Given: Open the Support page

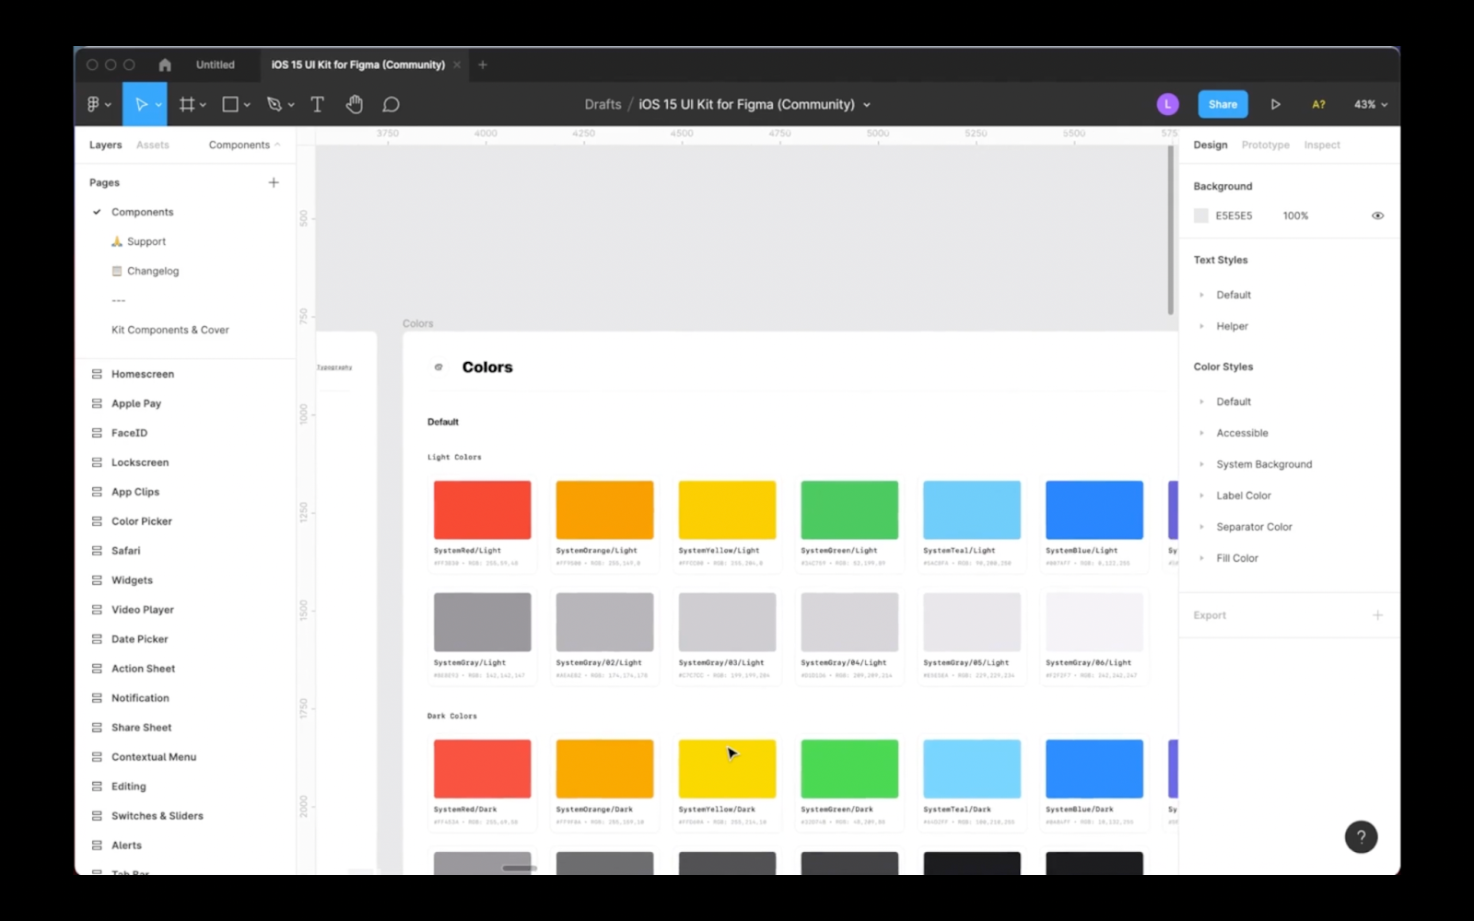Looking at the screenshot, I should pyautogui.click(x=138, y=241).
